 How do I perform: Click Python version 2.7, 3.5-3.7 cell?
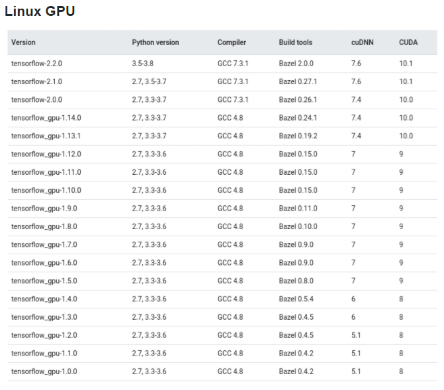pos(150,81)
